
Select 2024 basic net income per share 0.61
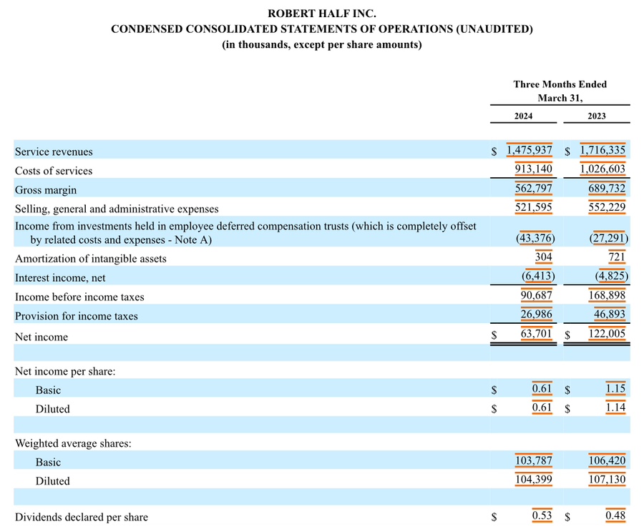click(x=542, y=388)
